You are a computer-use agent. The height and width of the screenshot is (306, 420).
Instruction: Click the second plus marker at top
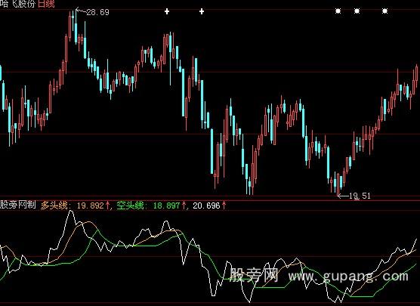click(202, 11)
